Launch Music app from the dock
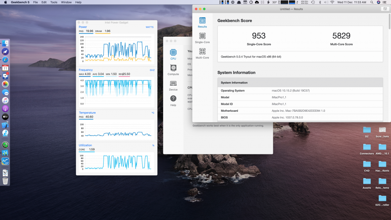This screenshot has width=391, height=220. (5, 100)
